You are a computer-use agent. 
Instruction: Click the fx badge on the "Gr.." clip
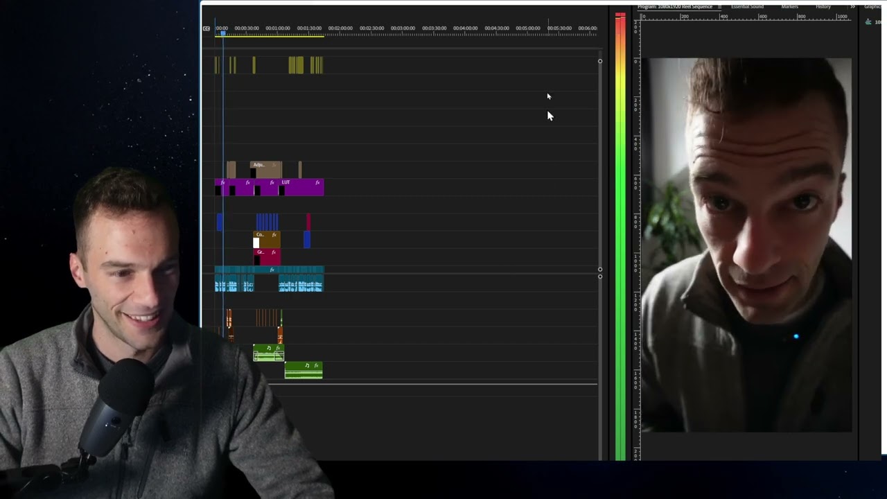tap(274, 252)
